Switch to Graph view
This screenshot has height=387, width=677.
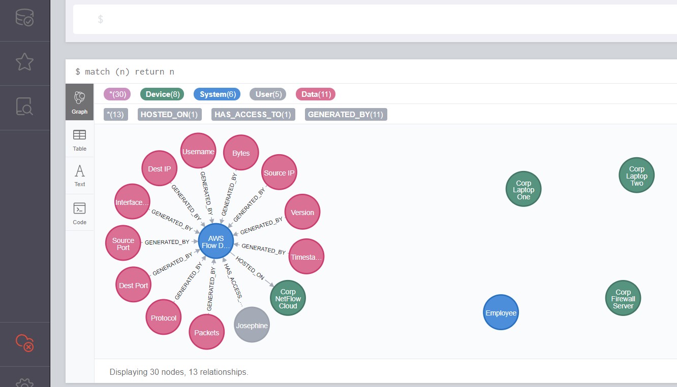pos(80,102)
